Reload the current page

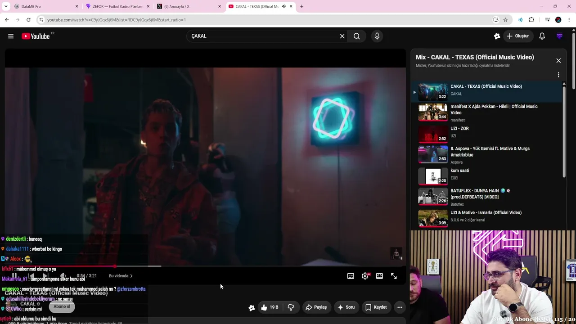pos(28,20)
